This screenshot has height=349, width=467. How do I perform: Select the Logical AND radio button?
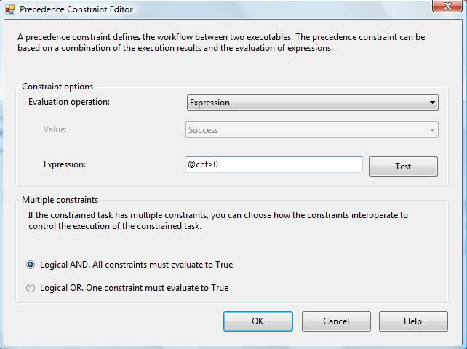click(31, 265)
